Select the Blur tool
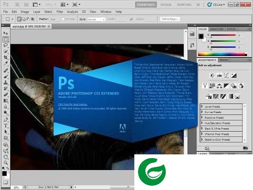The width and height of the screenshot is (253, 190). click(6, 107)
